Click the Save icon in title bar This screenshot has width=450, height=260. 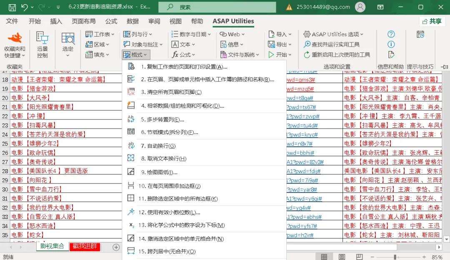(12, 7)
